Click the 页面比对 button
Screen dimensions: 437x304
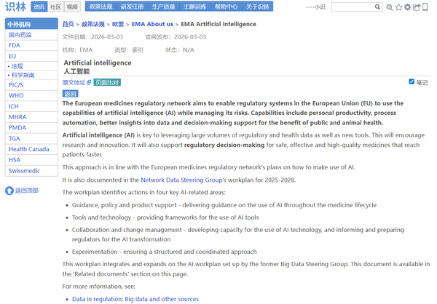[x=107, y=83]
